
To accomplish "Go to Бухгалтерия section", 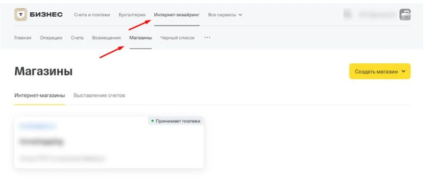I will pos(132,15).
